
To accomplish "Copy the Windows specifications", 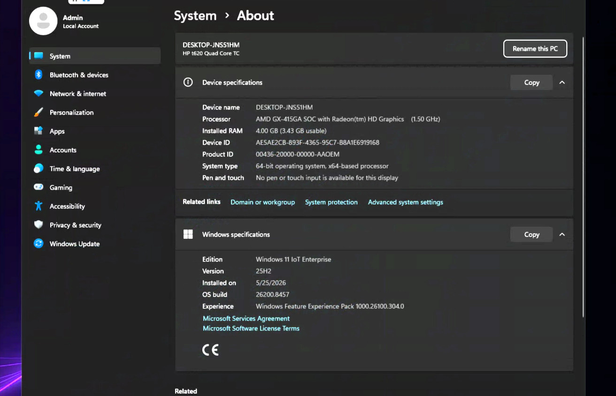I will click(x=531, y=235).
